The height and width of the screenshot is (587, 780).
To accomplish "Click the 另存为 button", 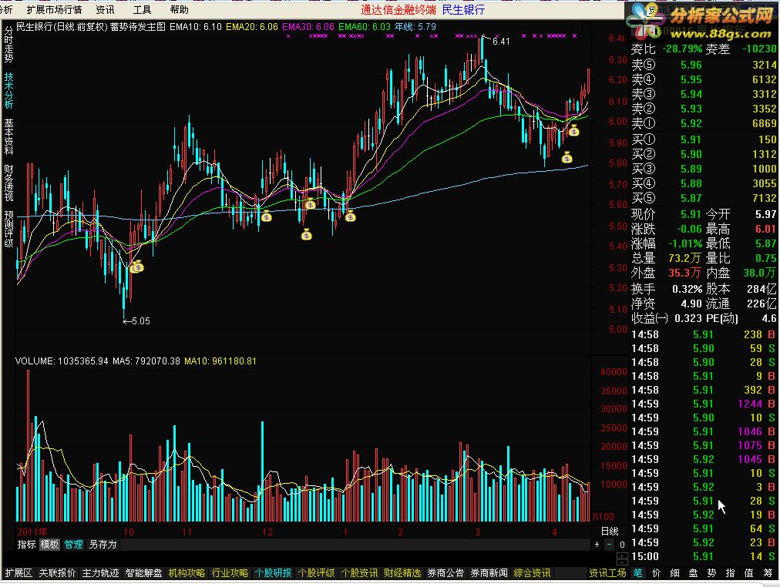I will pos(103,545).
